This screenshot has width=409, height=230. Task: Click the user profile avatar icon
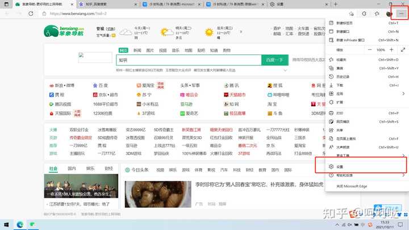tap(389, 14)
